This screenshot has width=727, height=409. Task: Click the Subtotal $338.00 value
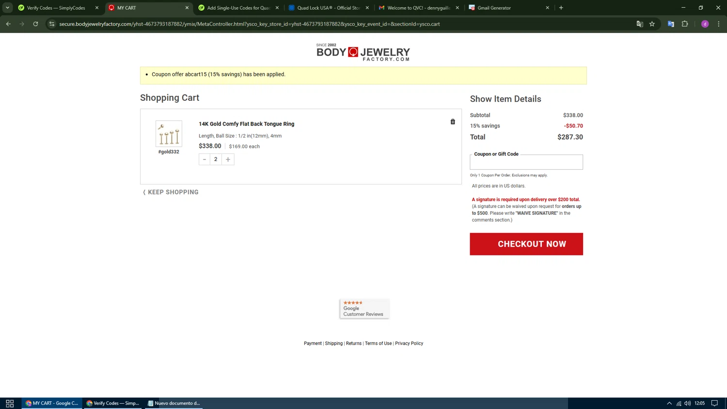point(573,115)
